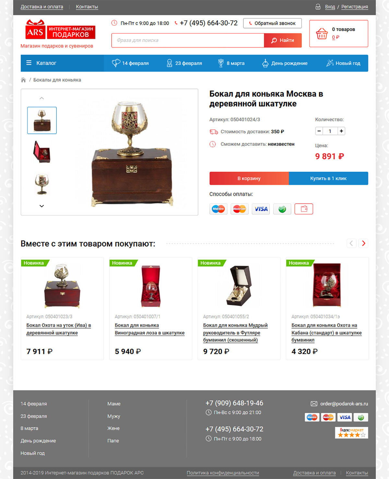Click Купить в 1 клик button
The height and width of the screenshot is (479, 389).
coord(328,178)
